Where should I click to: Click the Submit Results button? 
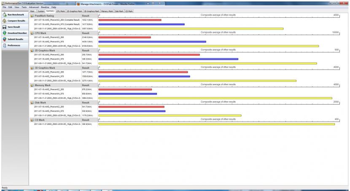click(15, 39)
